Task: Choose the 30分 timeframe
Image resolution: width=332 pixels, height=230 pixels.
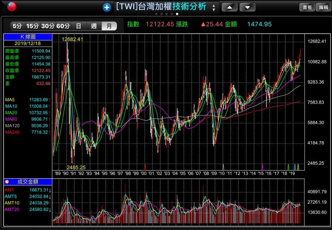Action: point(48,26)
